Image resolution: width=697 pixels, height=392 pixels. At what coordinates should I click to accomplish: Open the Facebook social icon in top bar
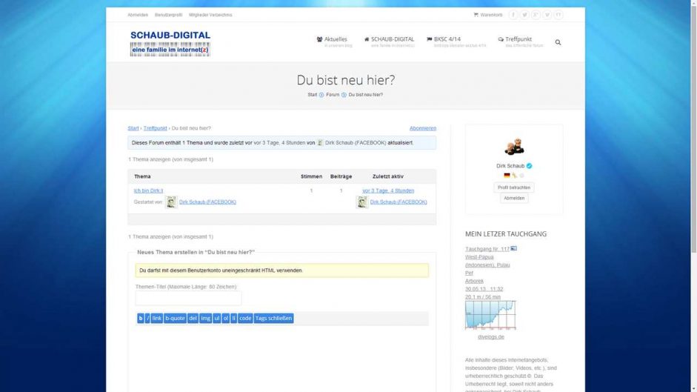pos(513,15)
